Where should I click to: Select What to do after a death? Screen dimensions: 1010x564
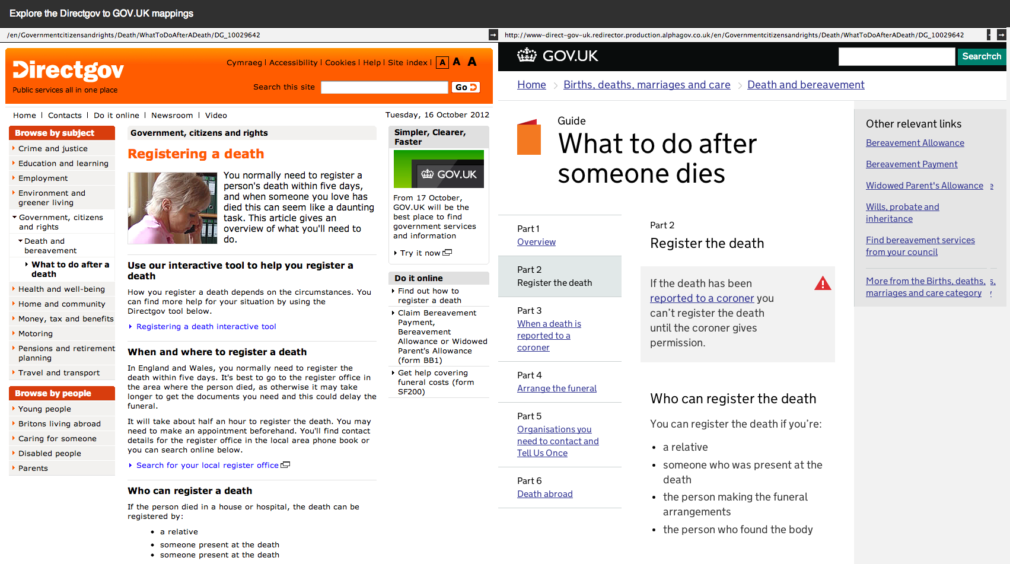70,269
